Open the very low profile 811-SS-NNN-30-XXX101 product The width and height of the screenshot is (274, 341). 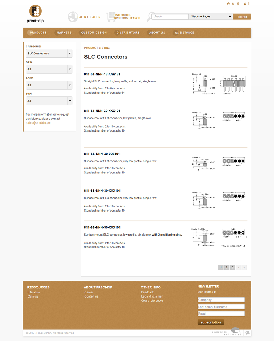click(x=102, y=191)
